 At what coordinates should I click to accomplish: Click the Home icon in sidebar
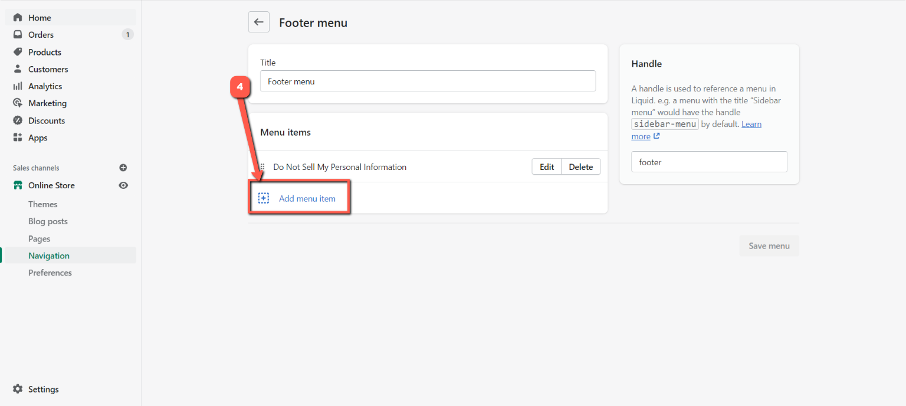[x=18, y=18]
